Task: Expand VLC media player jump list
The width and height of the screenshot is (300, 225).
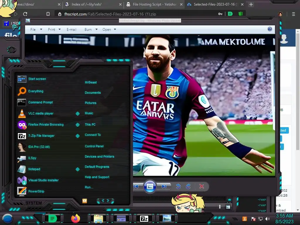Action: coord(77,114)
